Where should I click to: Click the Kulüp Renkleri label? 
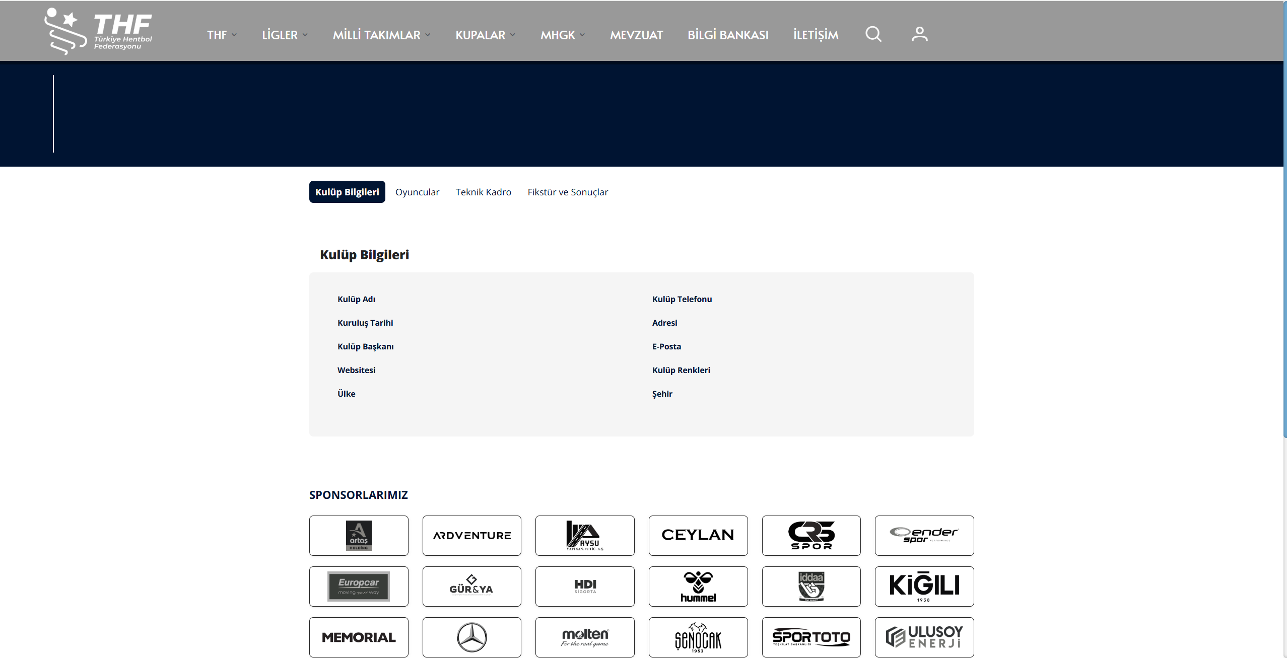(x=681, y=370)
